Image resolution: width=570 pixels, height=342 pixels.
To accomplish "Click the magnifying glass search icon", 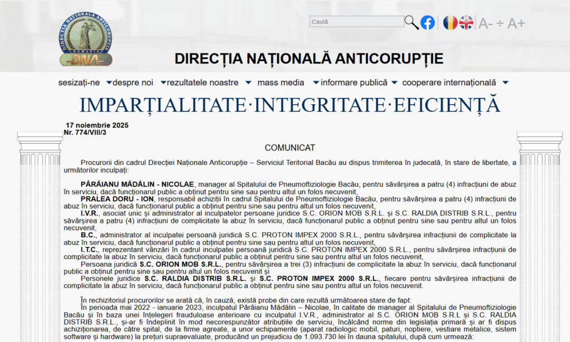I will 411,22.
